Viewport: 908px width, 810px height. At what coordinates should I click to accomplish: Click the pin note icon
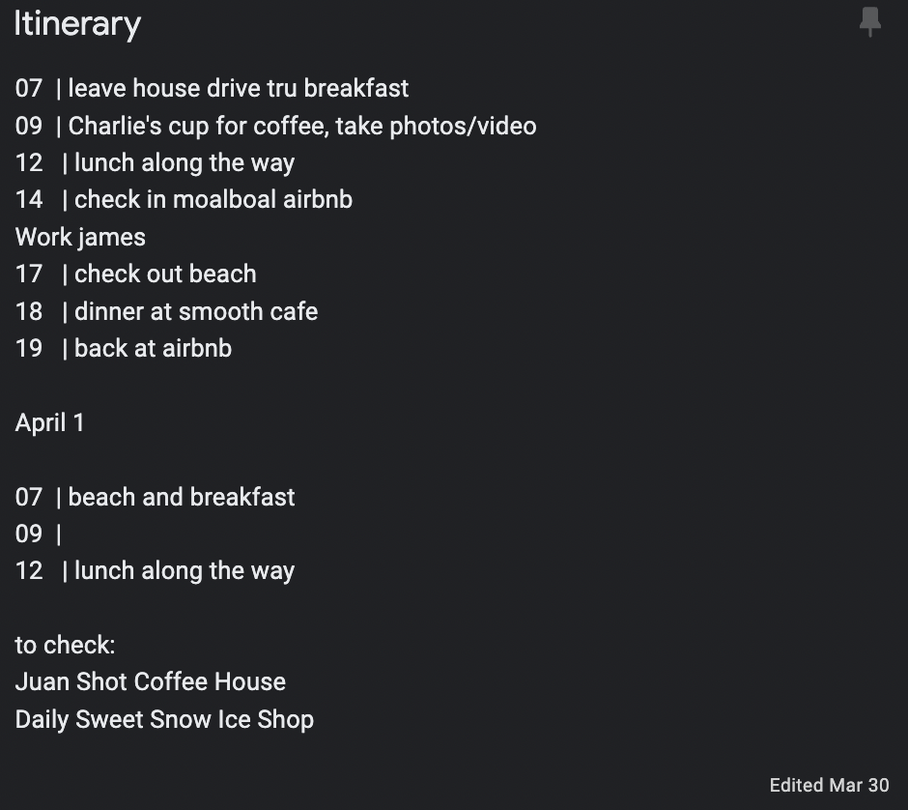point(869,22)
